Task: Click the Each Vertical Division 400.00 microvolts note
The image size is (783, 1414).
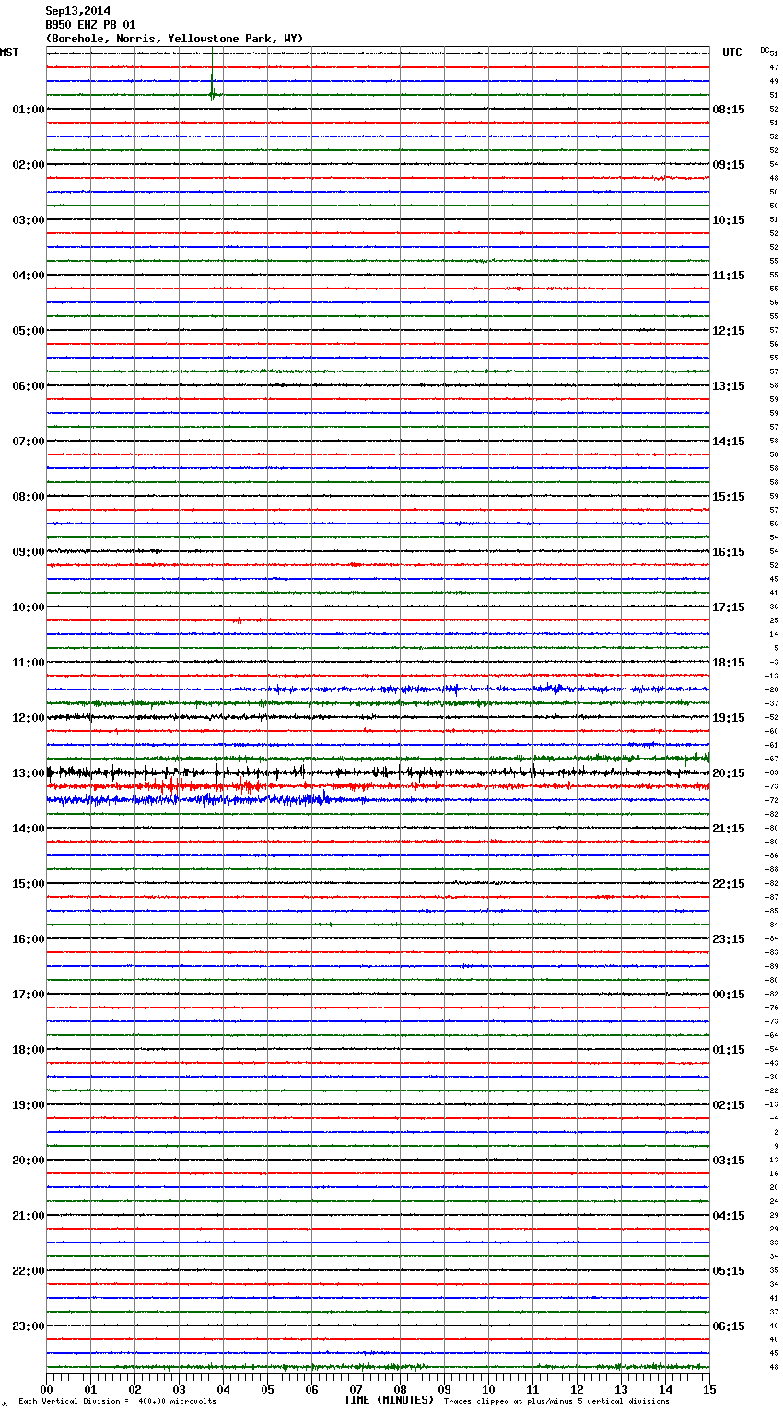Action: click(117, 1402)
